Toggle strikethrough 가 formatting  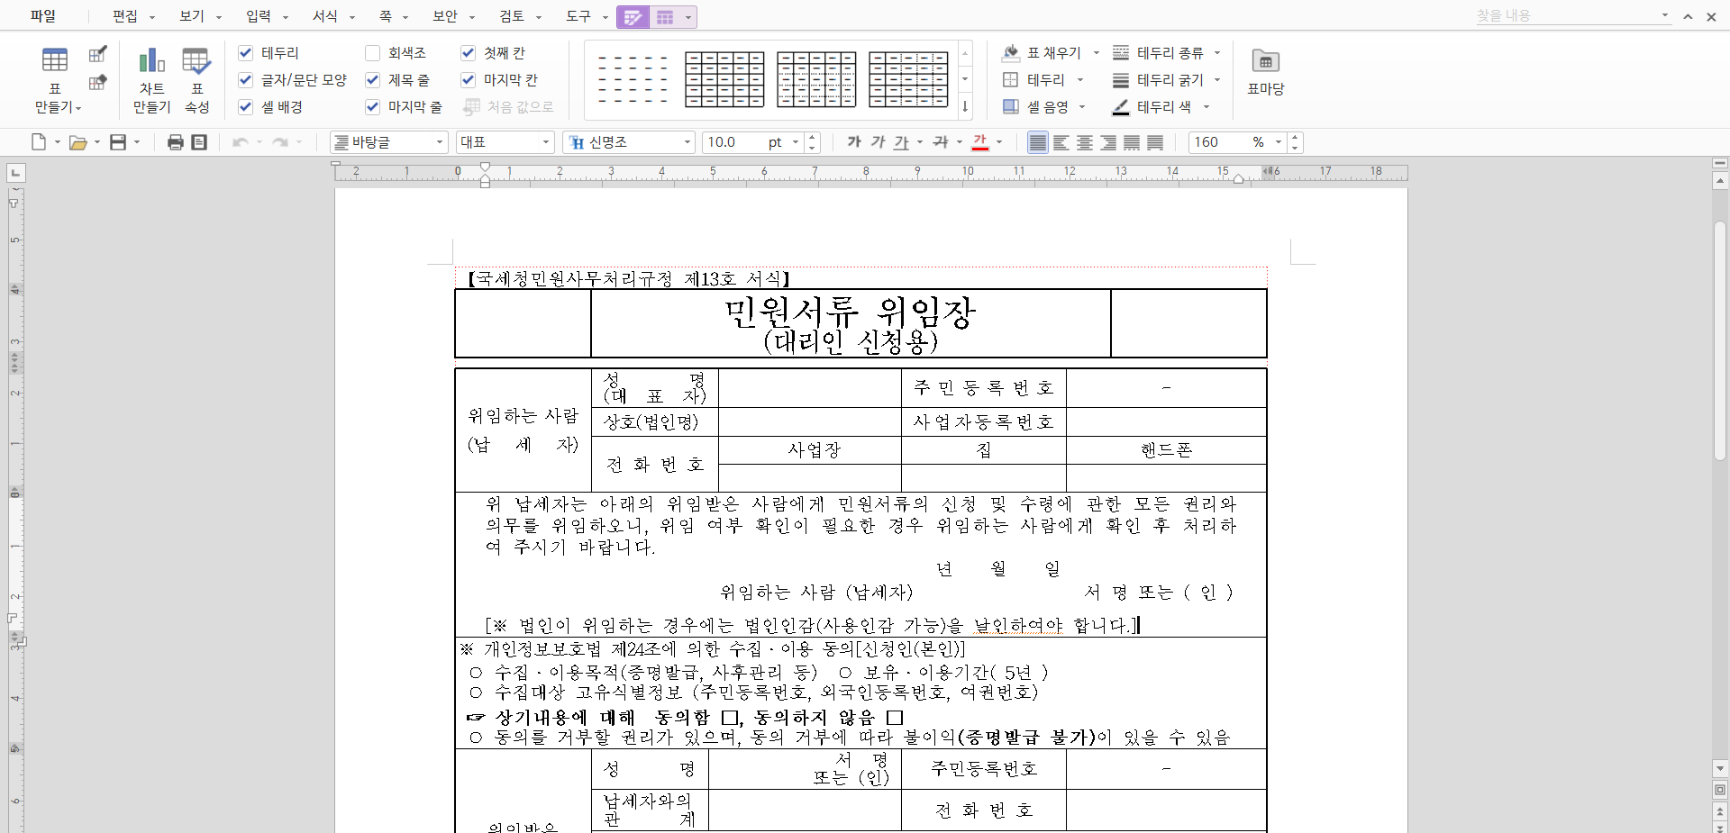pyautogui.click(x=941, y=142)
